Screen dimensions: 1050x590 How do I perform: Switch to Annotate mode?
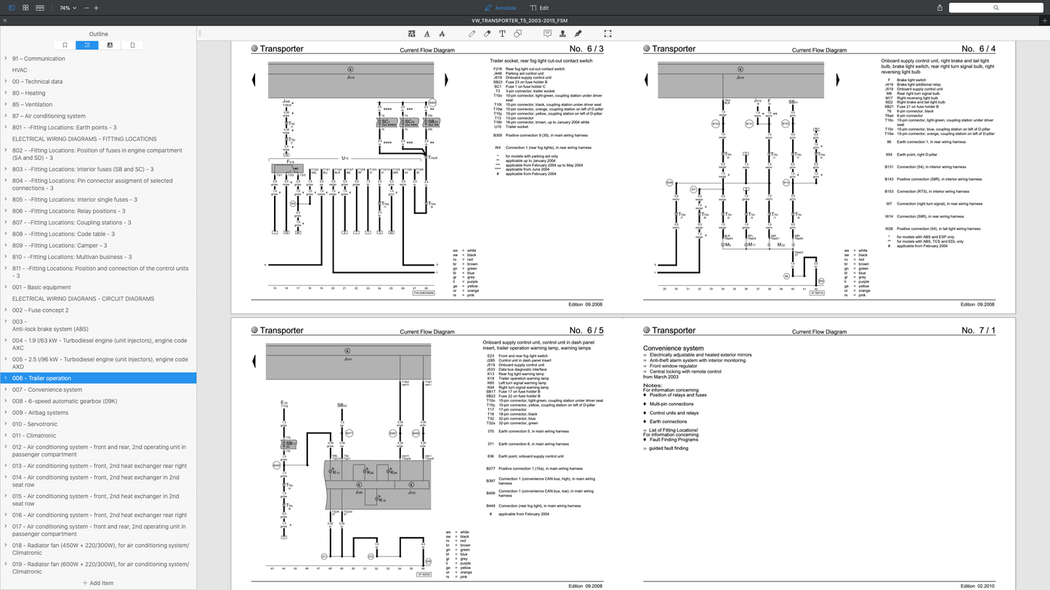(x=501, y=8)
